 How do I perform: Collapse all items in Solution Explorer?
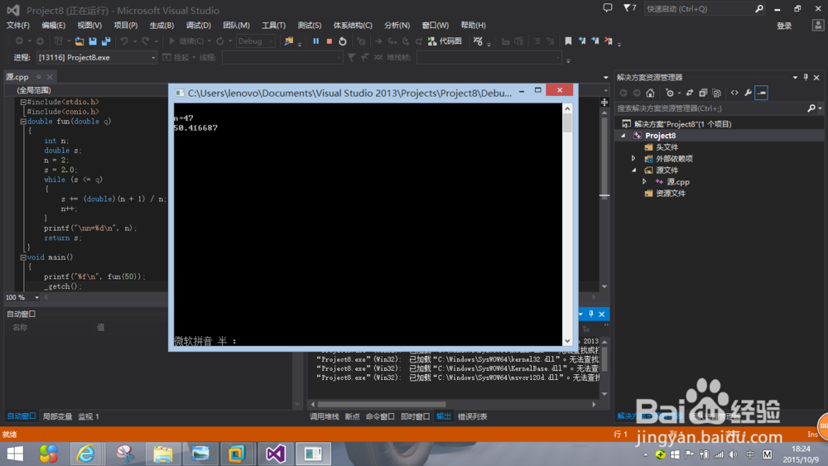coord(703,93)
